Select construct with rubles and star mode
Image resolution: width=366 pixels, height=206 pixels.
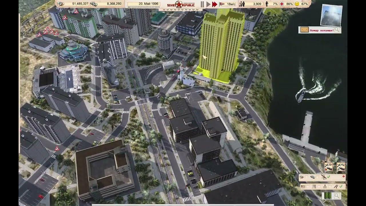(329, 167)
